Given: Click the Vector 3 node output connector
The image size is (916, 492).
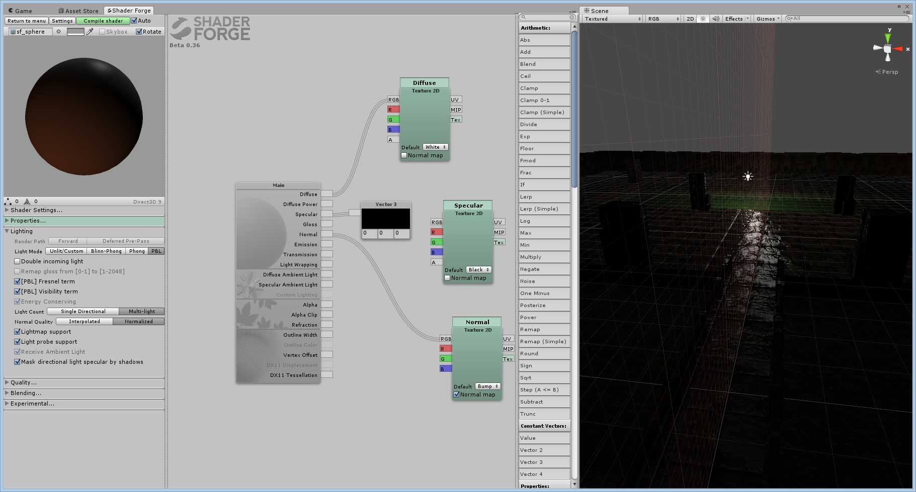Looking at the screenshot, I should (355, 213).
